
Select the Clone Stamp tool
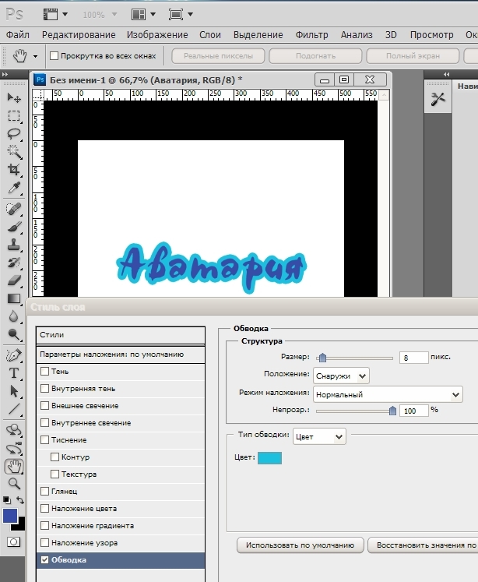[x=14, y=245]
